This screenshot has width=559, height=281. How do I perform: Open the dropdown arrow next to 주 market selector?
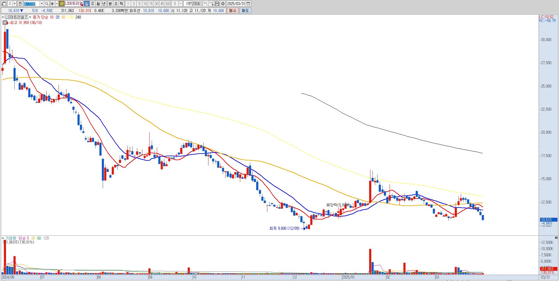(x=14, y=4)
